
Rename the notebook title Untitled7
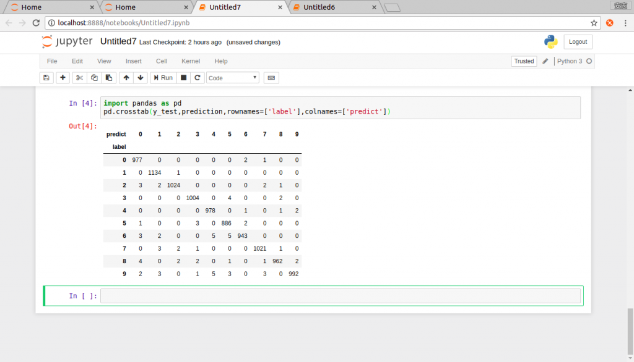[118, 41]
